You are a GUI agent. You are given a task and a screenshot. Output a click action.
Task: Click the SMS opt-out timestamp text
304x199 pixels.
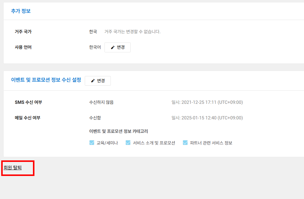(211, 102)
